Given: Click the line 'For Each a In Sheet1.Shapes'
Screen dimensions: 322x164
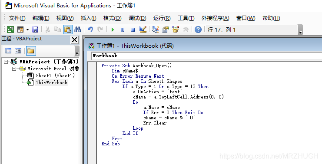Looking at the screenshot, I should (x=147, y=81).
